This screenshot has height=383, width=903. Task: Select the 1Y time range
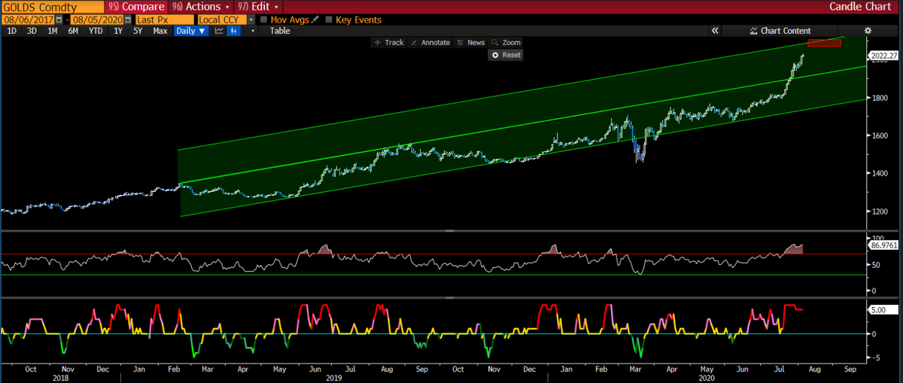(118, 31)
